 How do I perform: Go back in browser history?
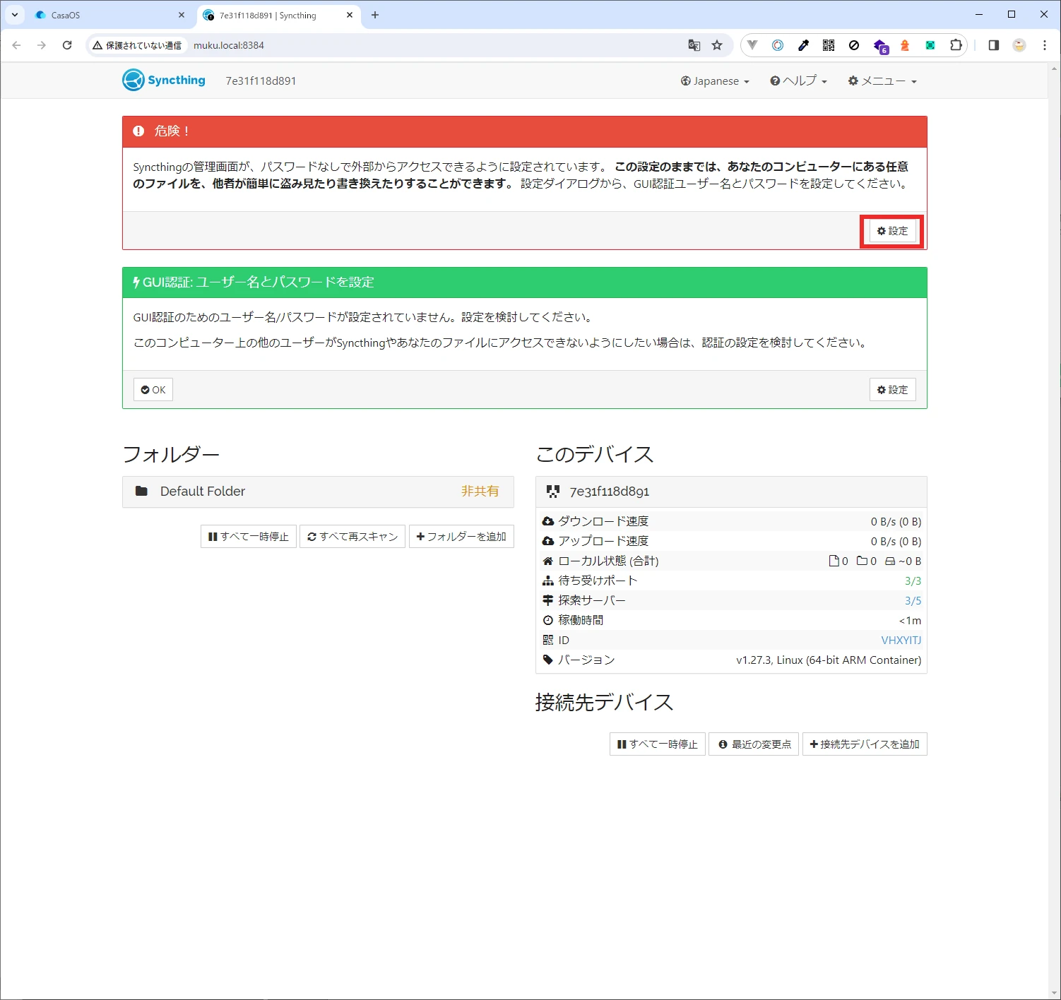coord(16,45)
